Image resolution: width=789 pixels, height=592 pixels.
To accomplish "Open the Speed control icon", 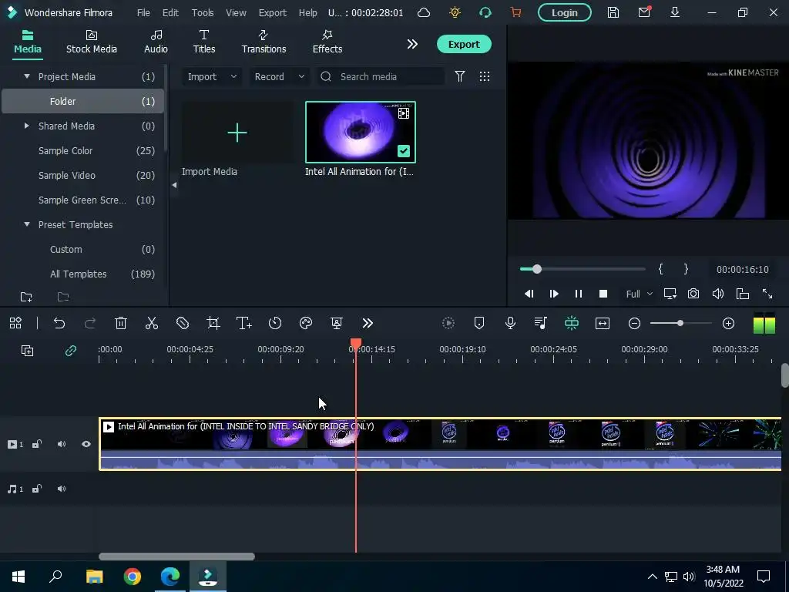I will coord(275,323).
